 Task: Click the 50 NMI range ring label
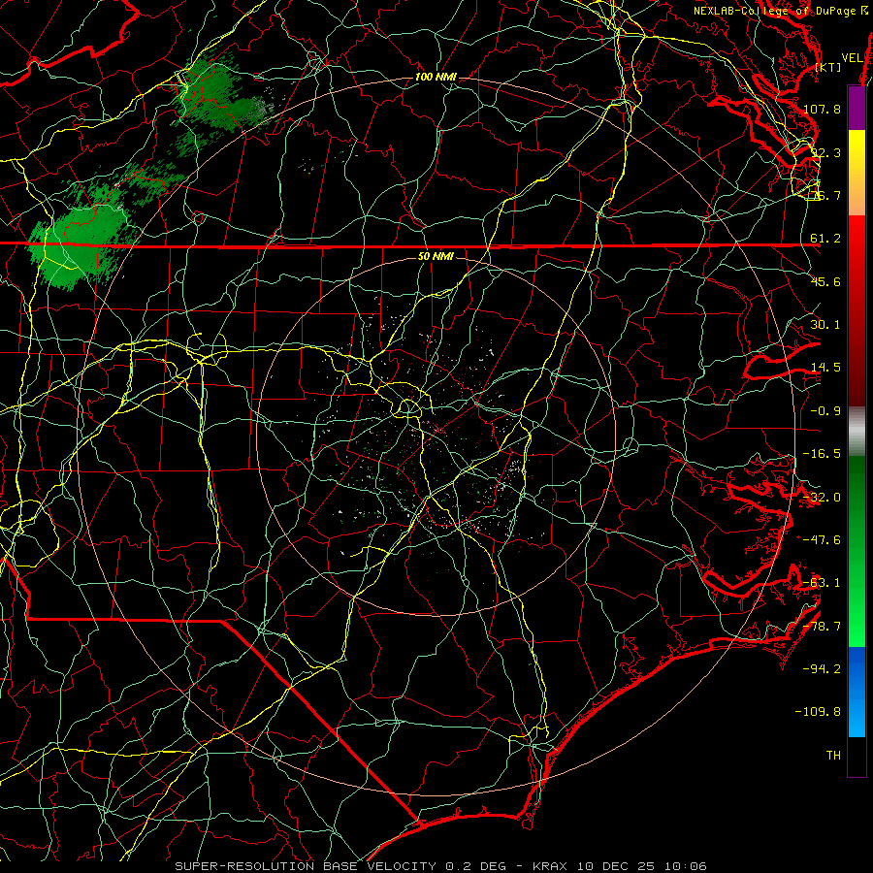point(436,256)
